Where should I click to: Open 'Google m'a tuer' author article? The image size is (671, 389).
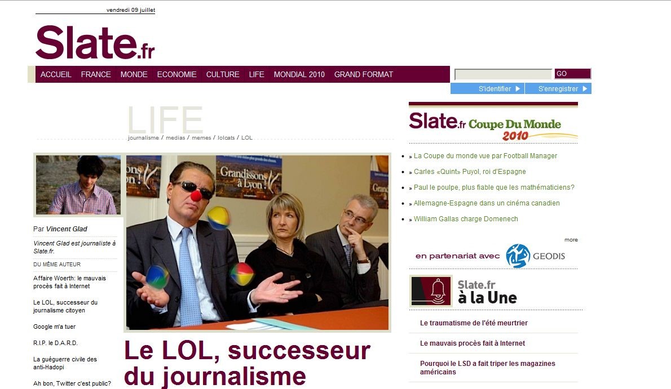pyautogui.click(x=54, y=327)
